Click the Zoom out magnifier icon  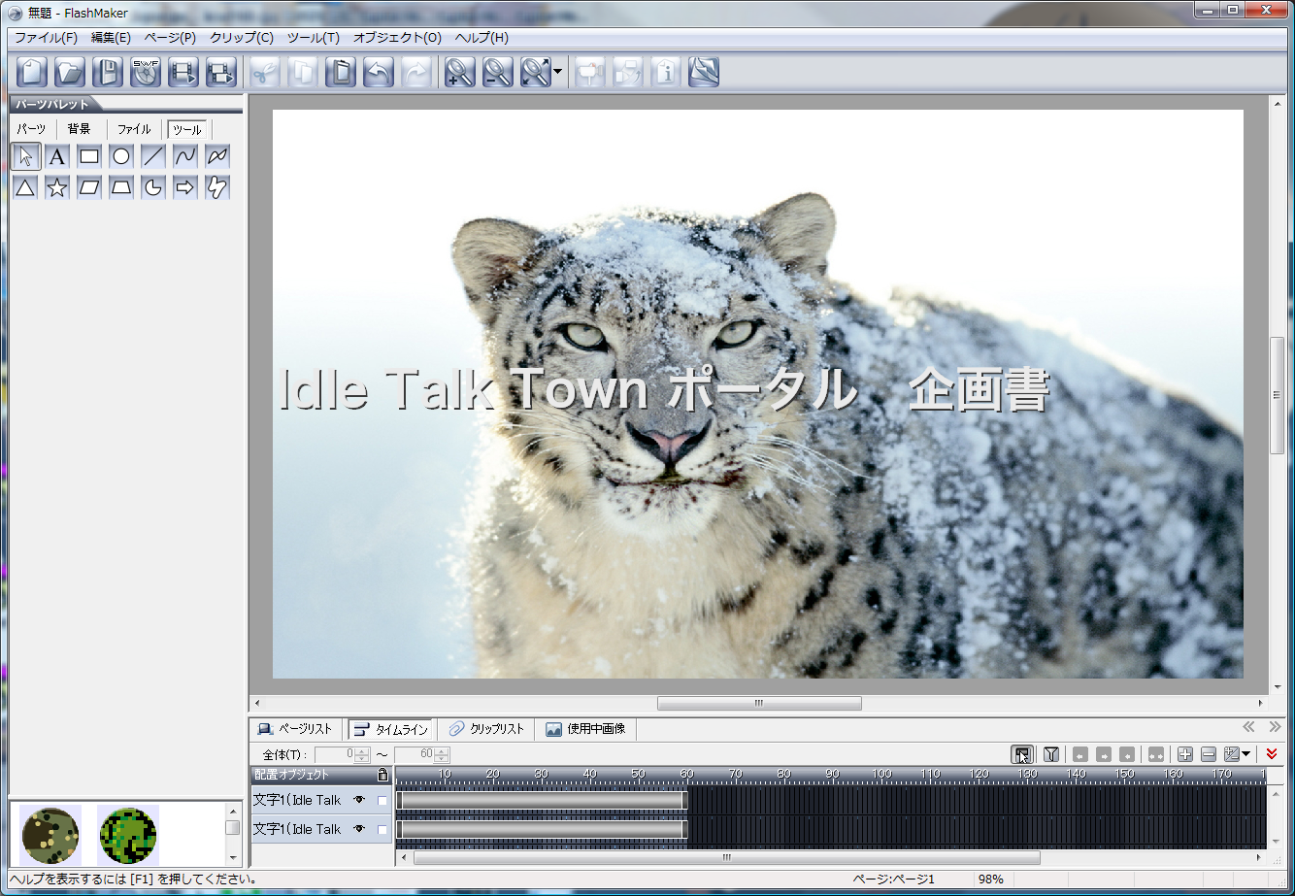click(x=498, y=72)
